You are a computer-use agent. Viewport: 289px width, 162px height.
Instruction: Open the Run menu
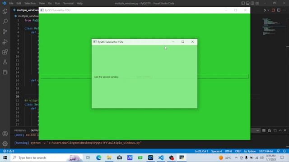(x=57, y=3)
